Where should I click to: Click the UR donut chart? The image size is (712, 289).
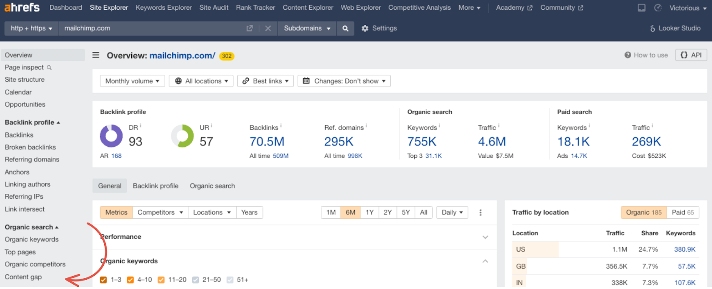click(182, 136)
